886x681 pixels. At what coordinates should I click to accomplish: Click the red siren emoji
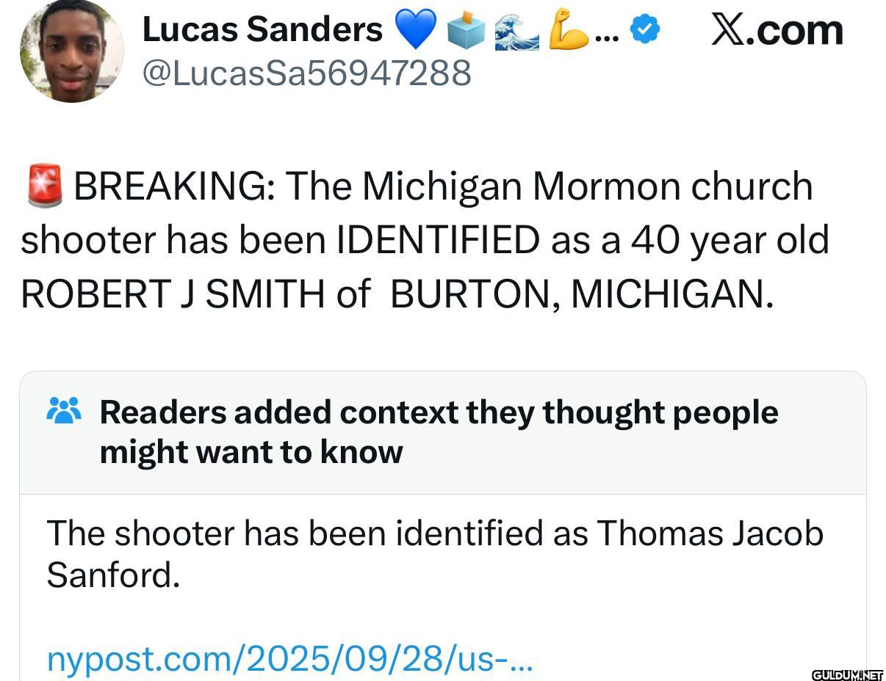45,186
